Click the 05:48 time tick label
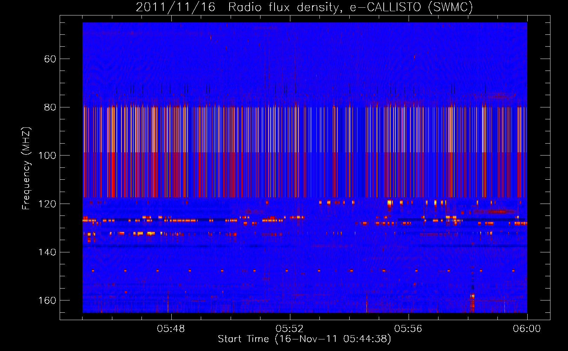This screenshot has width=568, height=351. 171,329
